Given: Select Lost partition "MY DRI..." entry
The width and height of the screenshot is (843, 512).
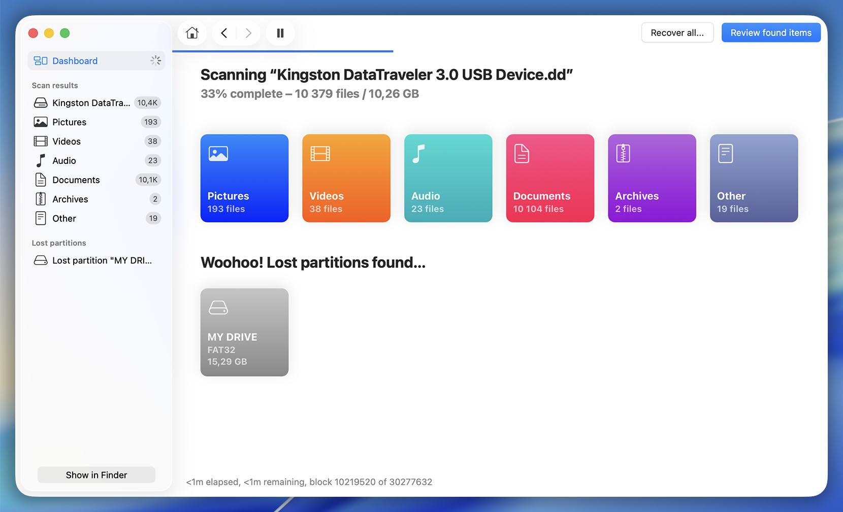Looking at the screenshot, I should point(96,260).
